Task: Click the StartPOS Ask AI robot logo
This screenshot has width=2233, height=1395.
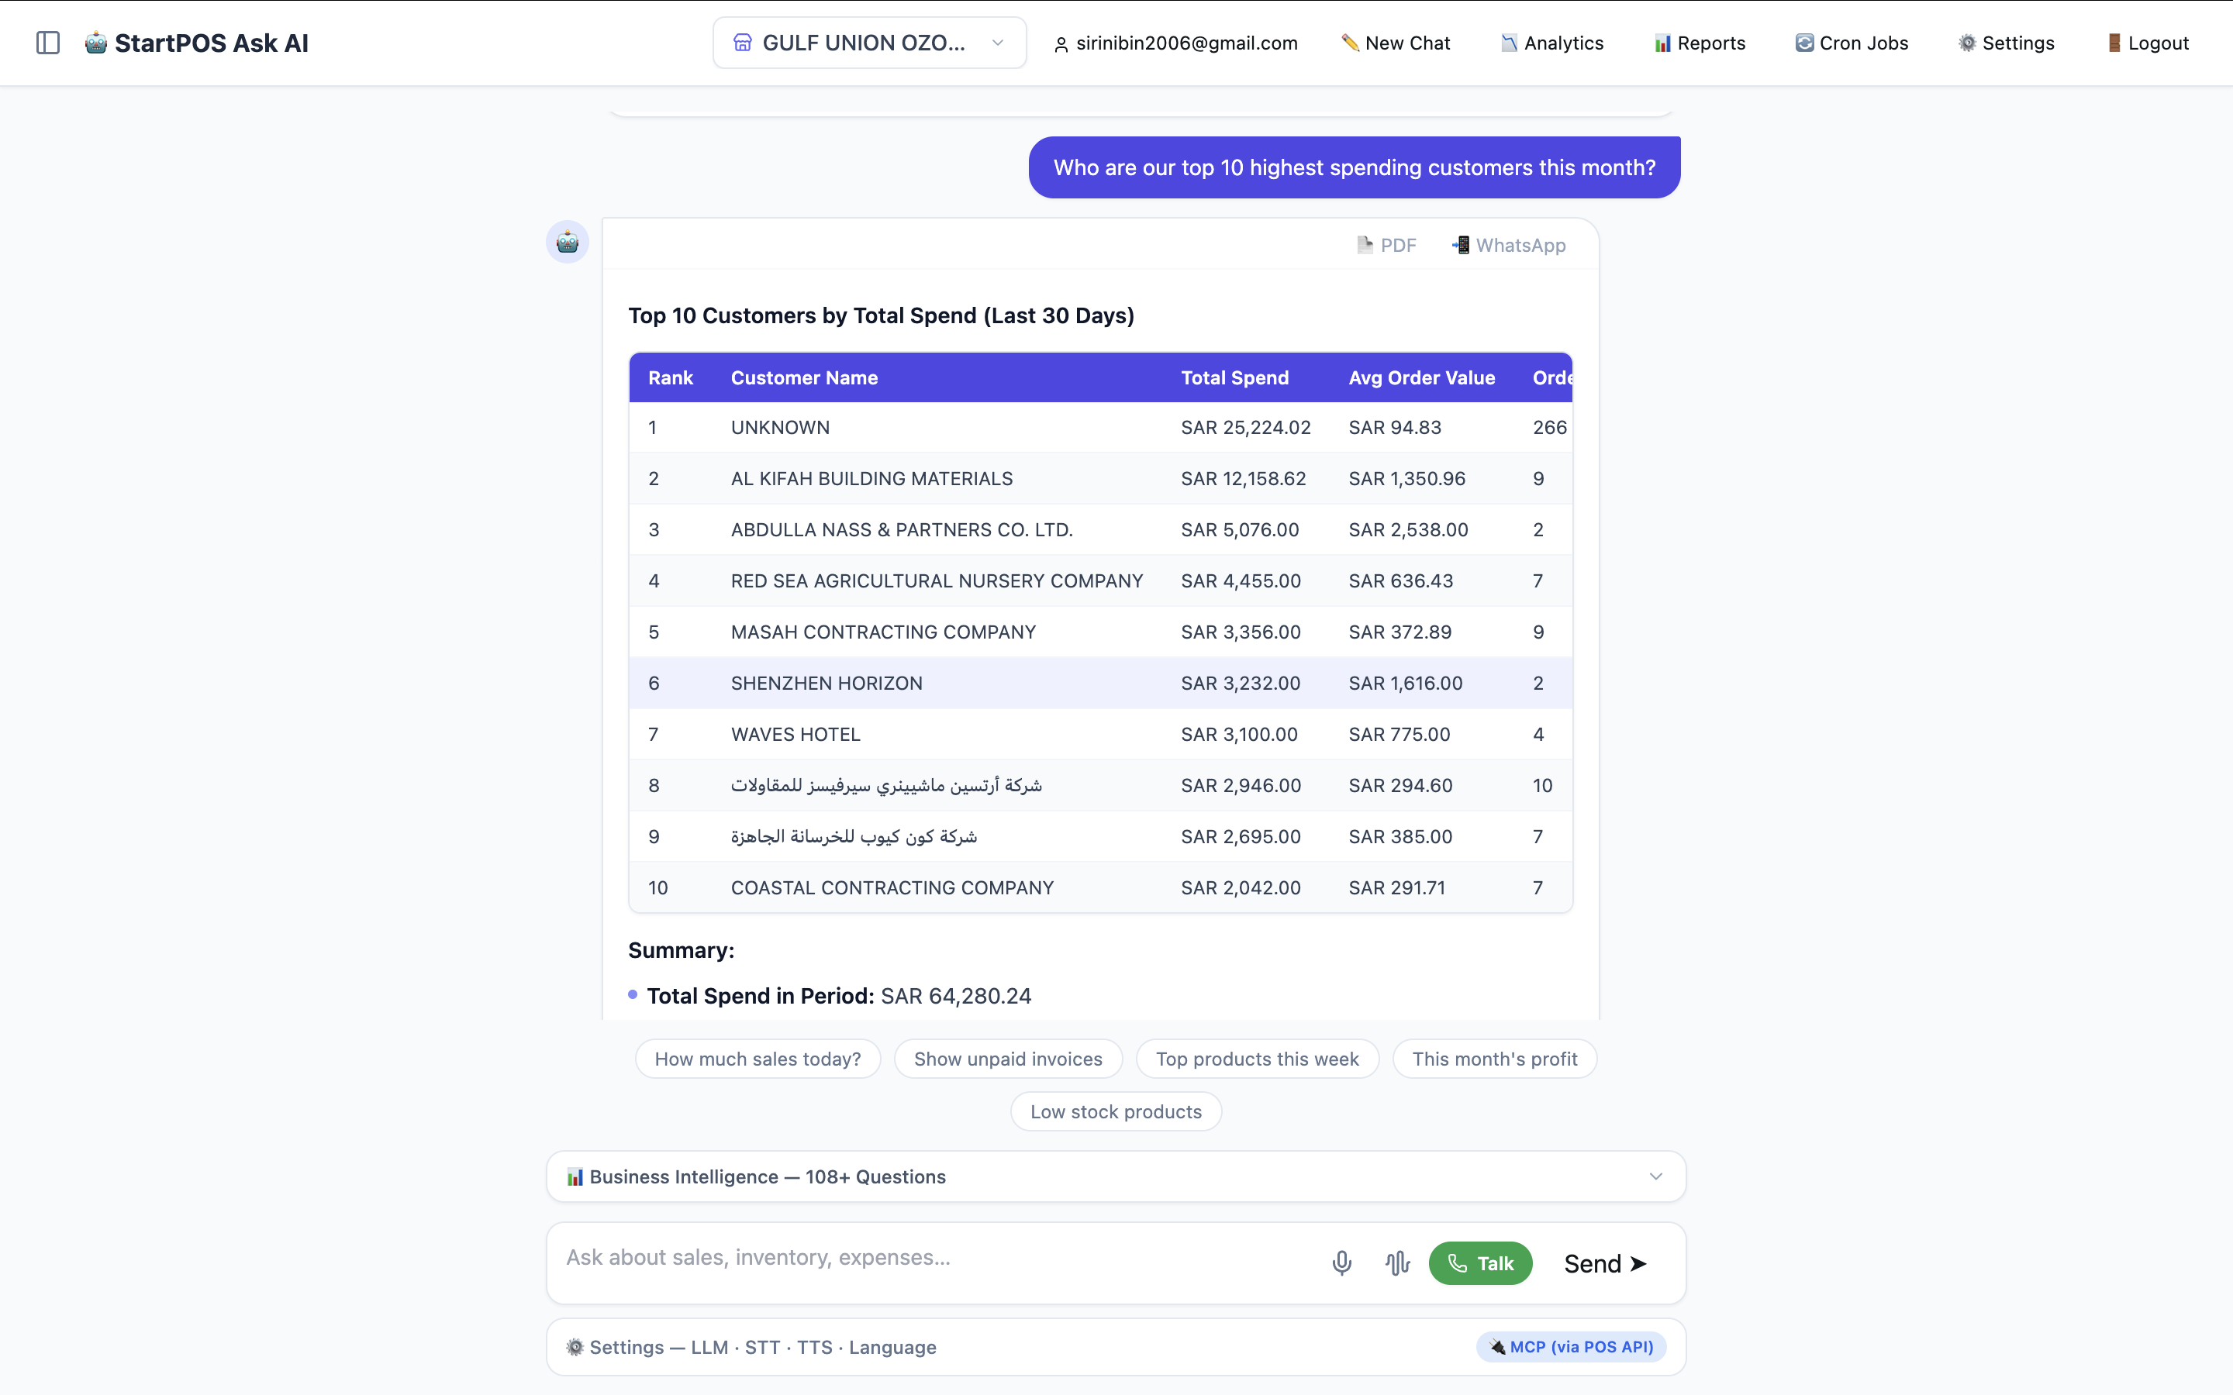Action: click(96, 43)
